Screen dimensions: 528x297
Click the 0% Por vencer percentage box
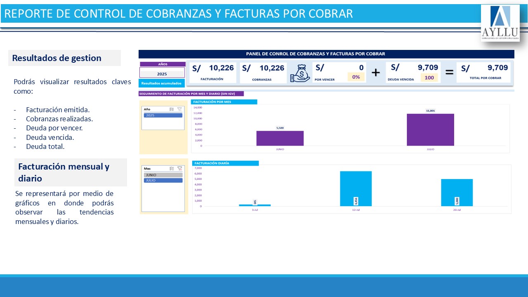click(356, 77)
